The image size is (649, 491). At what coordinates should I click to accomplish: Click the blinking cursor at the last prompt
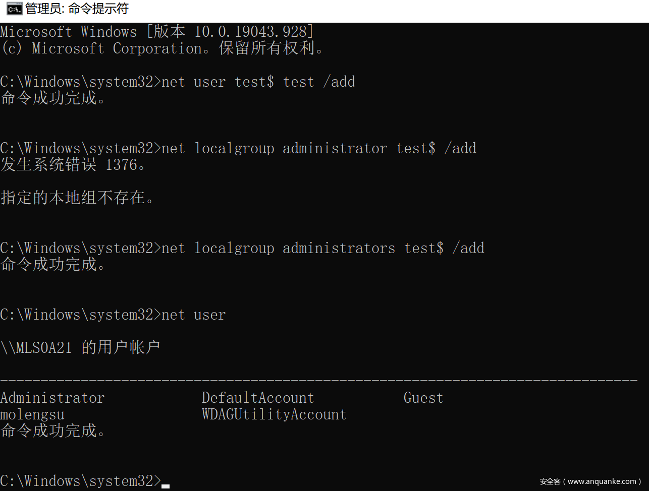coord(166,486)
